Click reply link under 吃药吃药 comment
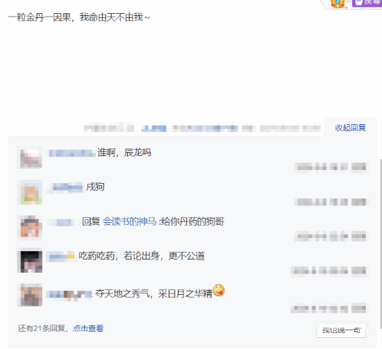382x349 pixels. tap(359, 271)
